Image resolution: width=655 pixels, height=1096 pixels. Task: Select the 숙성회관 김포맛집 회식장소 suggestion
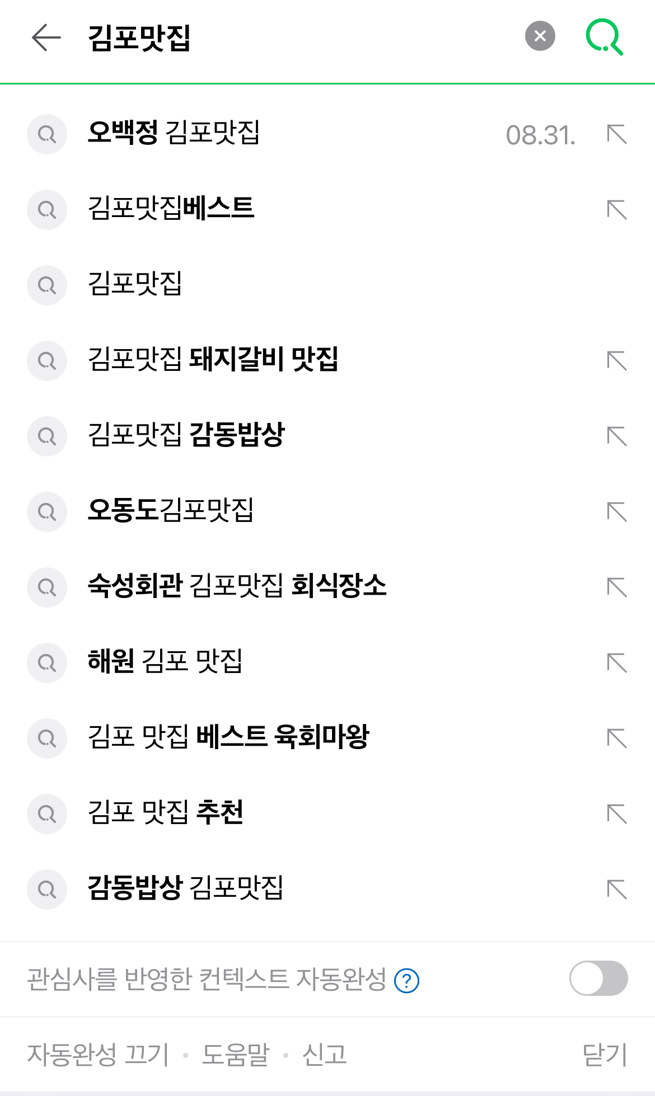(237, 586)
